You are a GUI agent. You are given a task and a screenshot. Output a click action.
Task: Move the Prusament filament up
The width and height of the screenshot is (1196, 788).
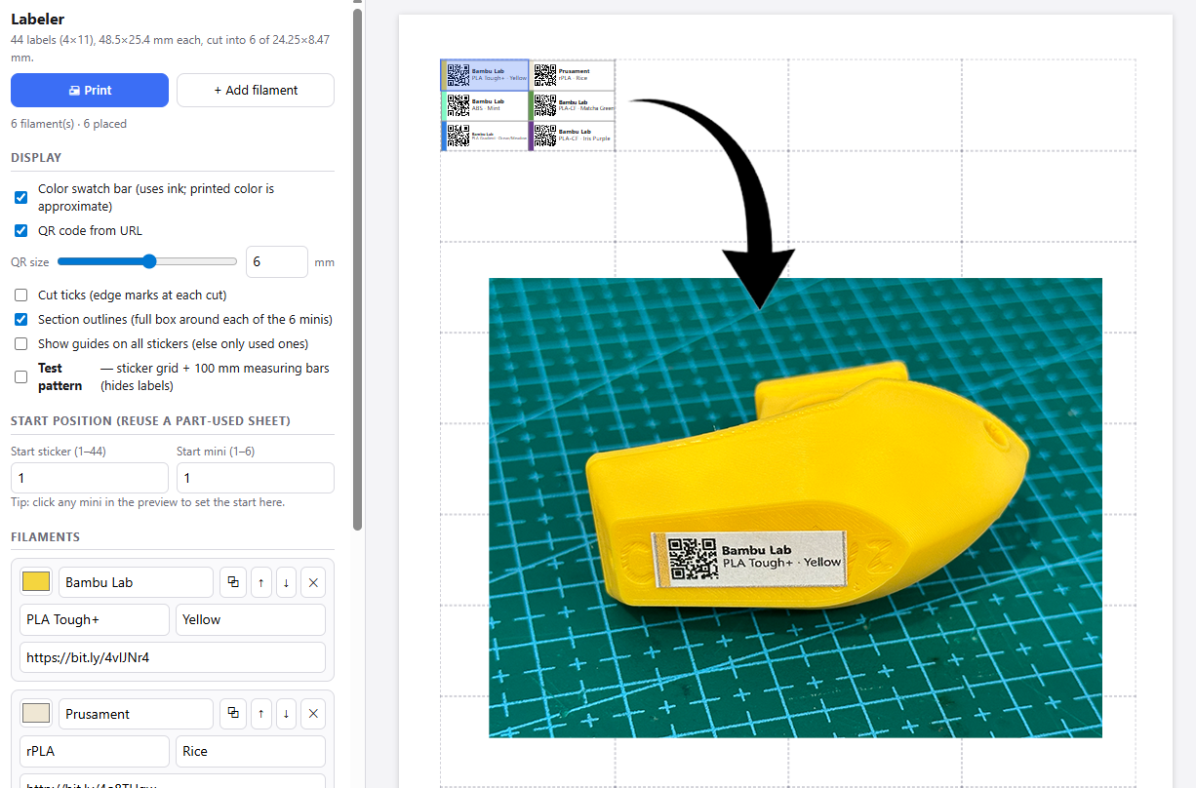point(260,714)
